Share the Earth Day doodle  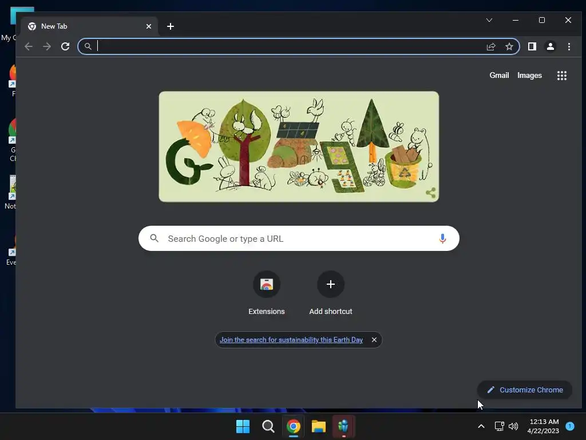coord(430,192)
